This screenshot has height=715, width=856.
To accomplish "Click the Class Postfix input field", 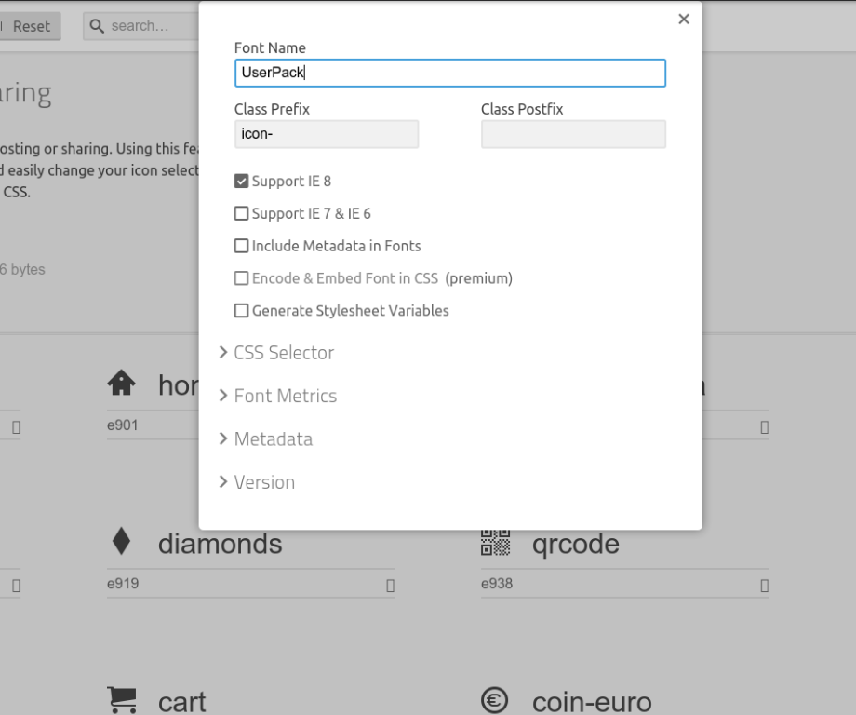I will pyautogui.click(x=573, y=134).
